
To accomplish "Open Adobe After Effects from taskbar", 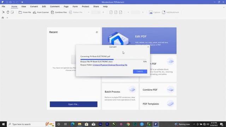I will [x=100, y=124].
